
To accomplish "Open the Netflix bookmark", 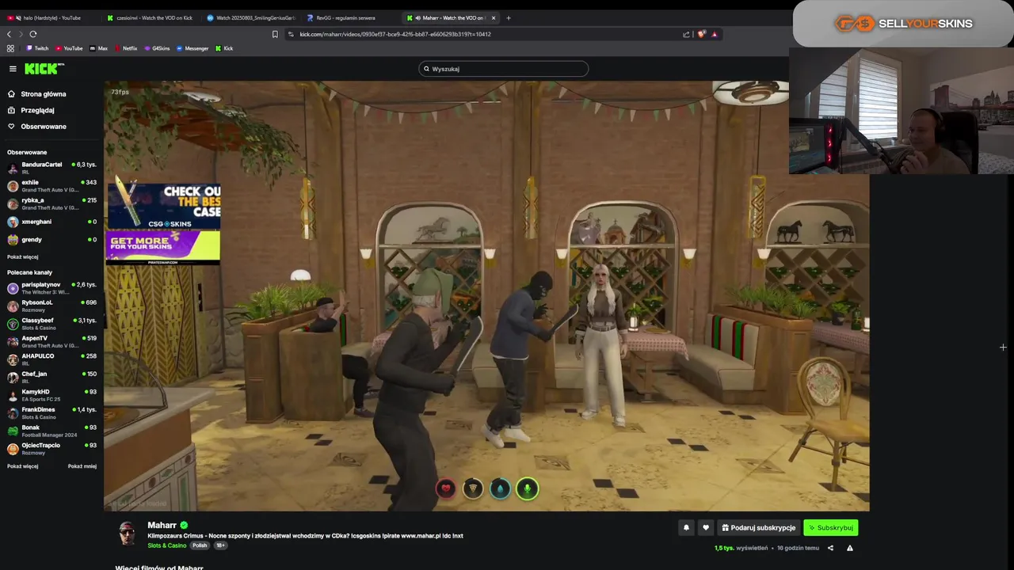I will (x=126, y=48).
